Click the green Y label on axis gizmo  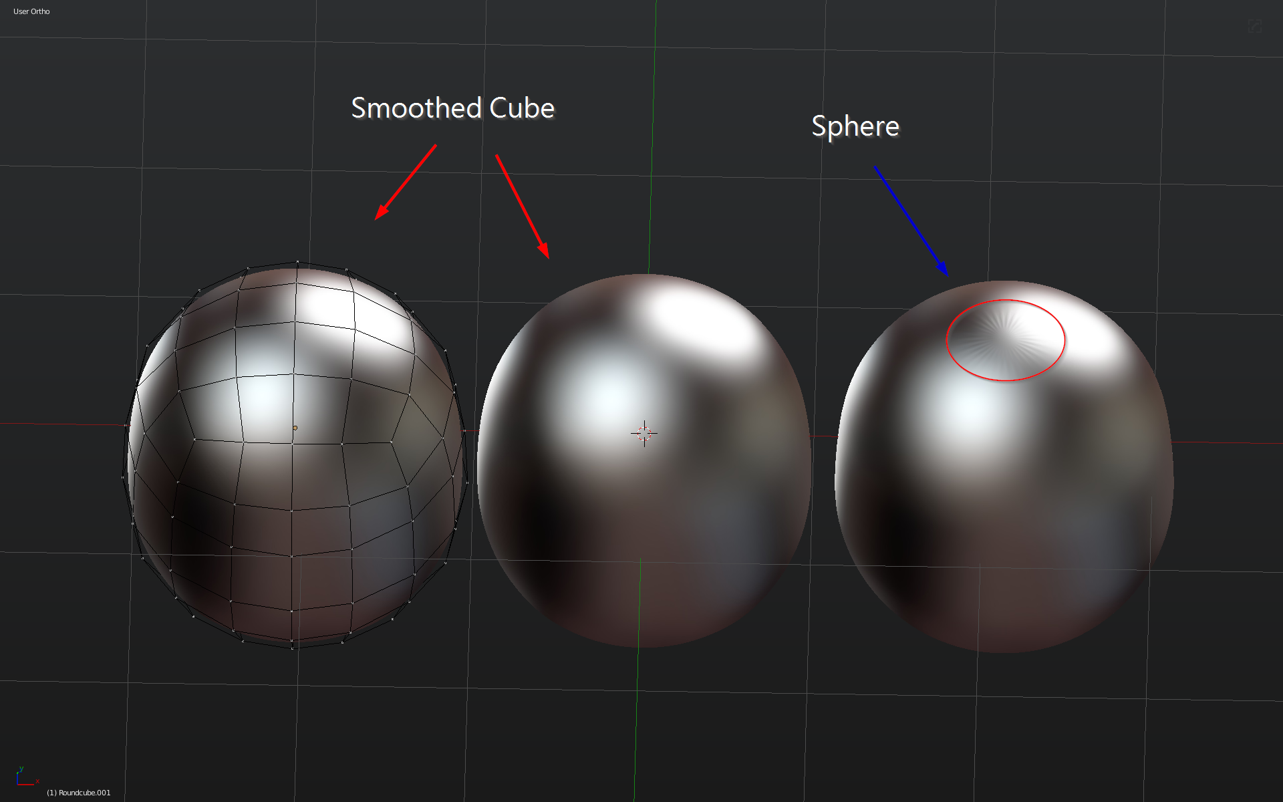coord(21,769)
